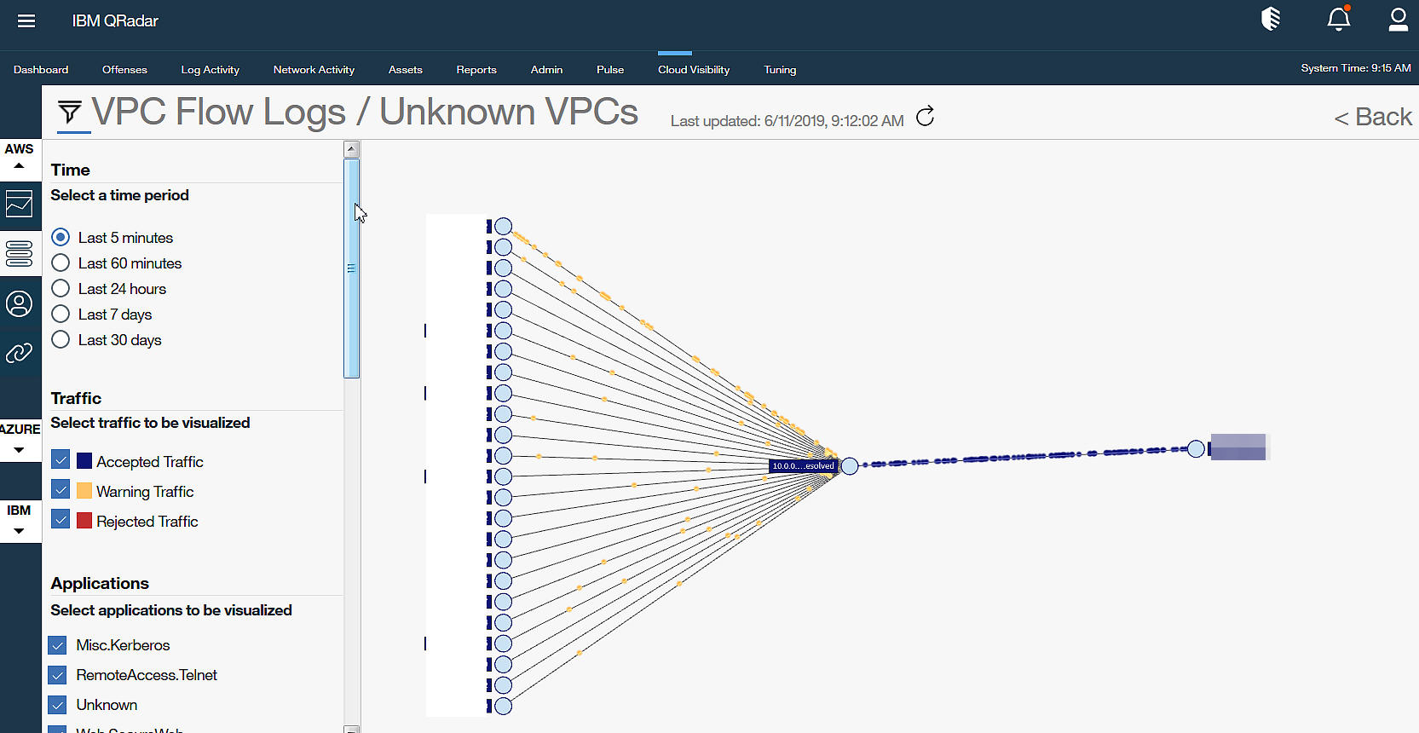This screenshot has width=1419, height=733.
Task: View notifications via bell icon
Action: click(1339, 19)
